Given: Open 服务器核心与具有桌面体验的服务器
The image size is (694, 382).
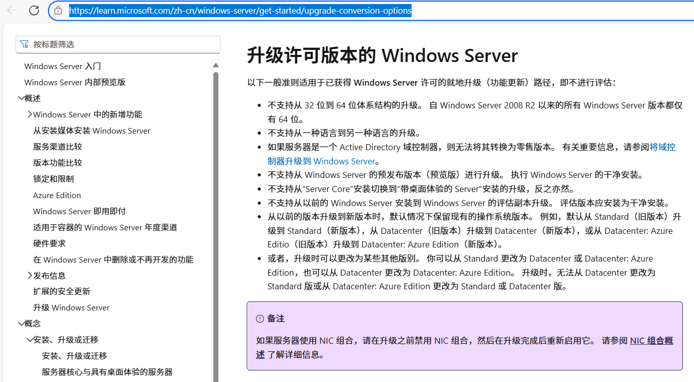Looking at the screenshot, I should [x=107, y=372].
